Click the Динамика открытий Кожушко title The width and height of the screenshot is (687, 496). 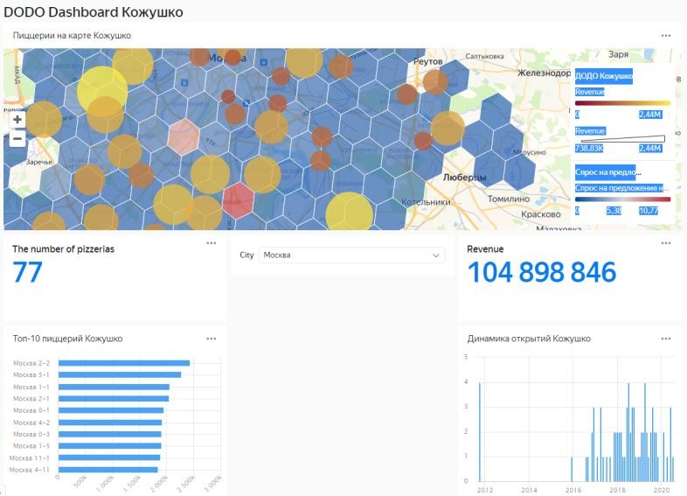(x=529, y=339)
